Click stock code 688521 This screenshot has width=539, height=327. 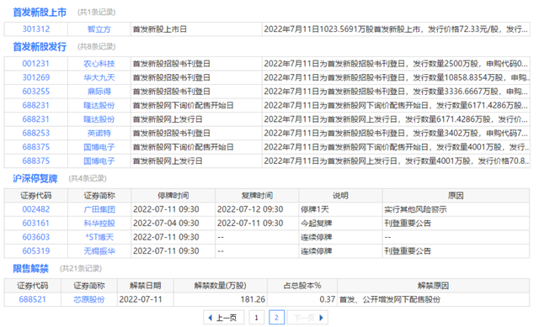[32, 299]
